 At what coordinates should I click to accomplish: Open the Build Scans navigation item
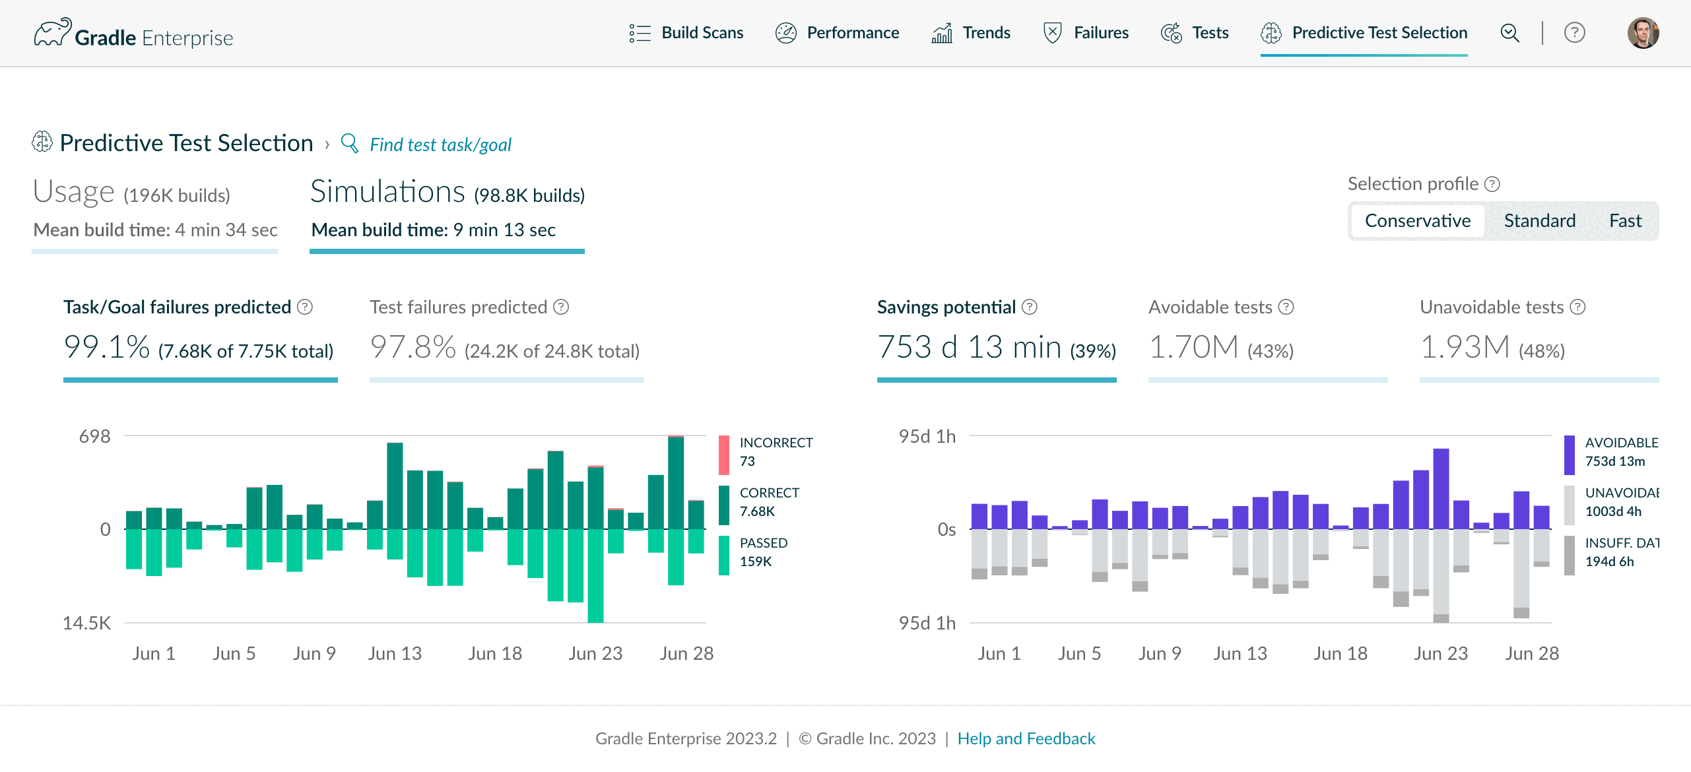tap(686, 32)
